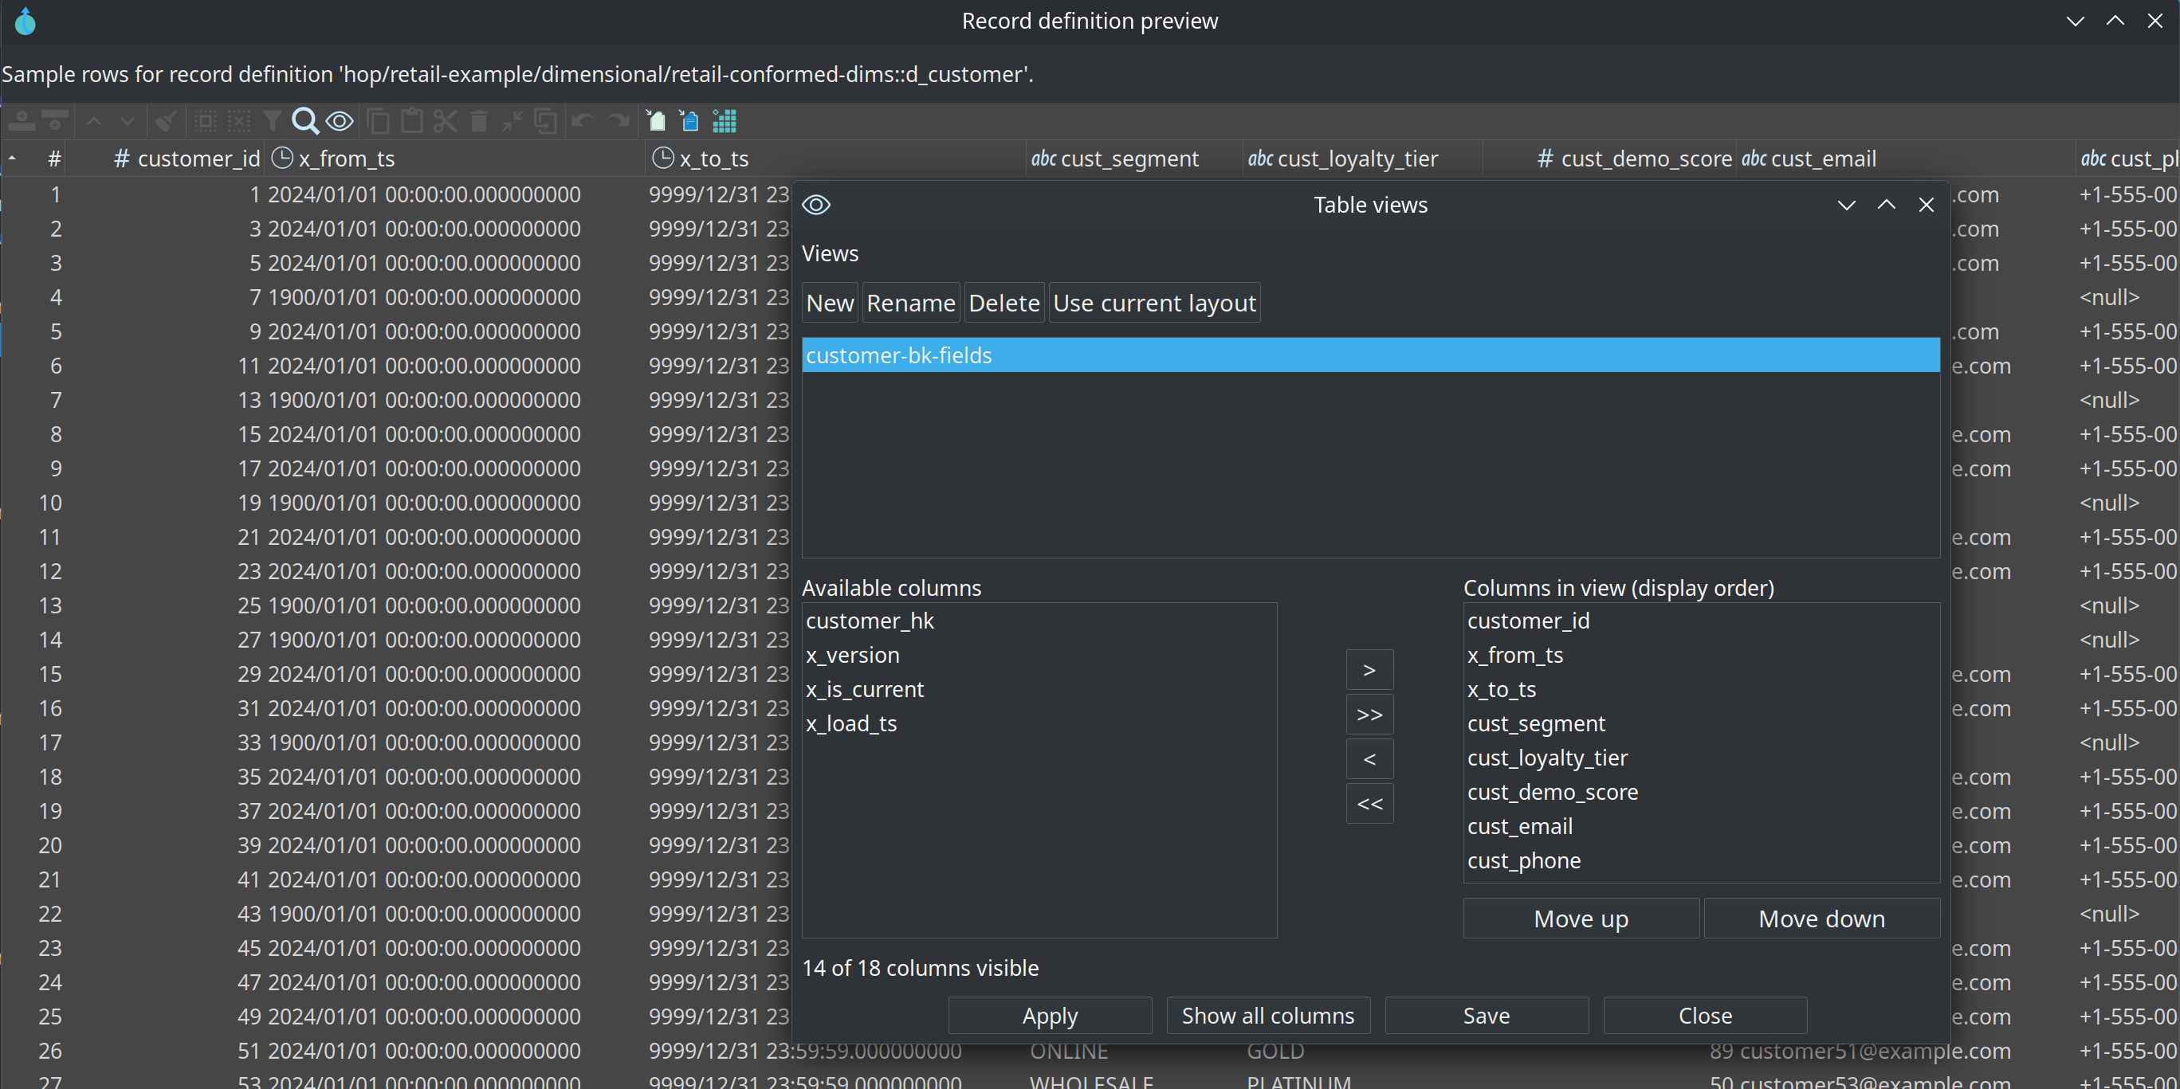Click the trash delete icon
Image resolution: width=2180 pixels, height=1089 pixels.
(479, 121)
